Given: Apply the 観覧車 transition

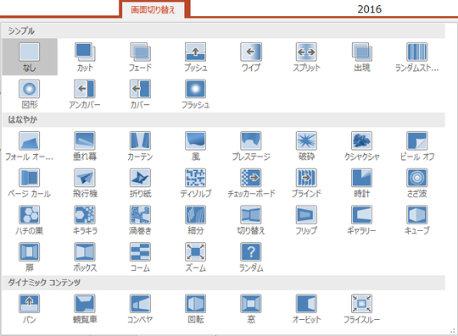Looking at the screenshot, I should pos(85,309).
